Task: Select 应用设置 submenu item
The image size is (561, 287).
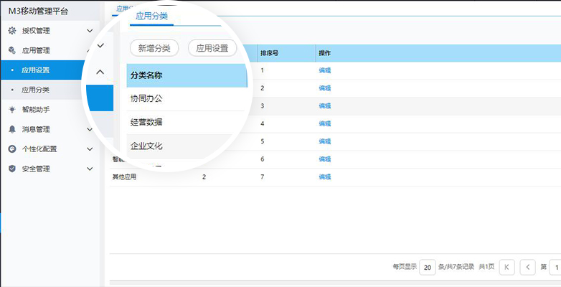Action: click(43, 70)
